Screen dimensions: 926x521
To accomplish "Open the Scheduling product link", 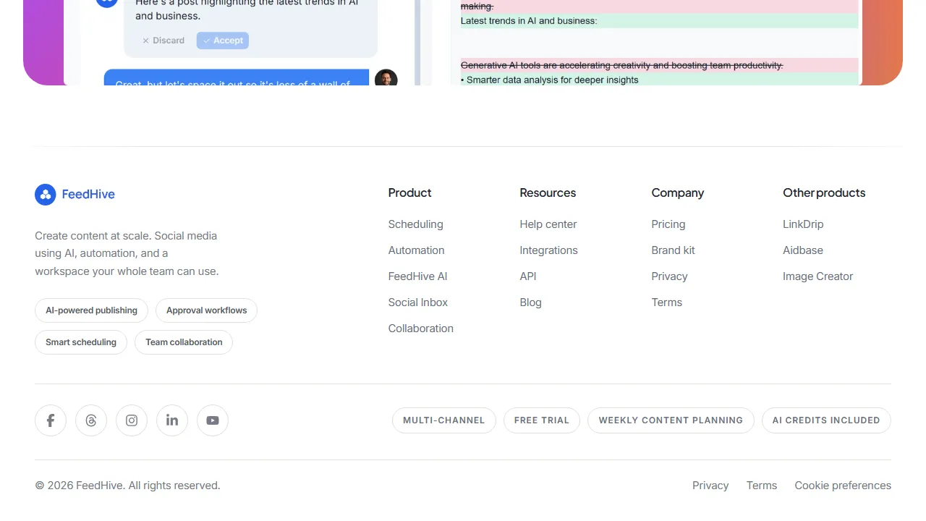I will tap(416, 224).
